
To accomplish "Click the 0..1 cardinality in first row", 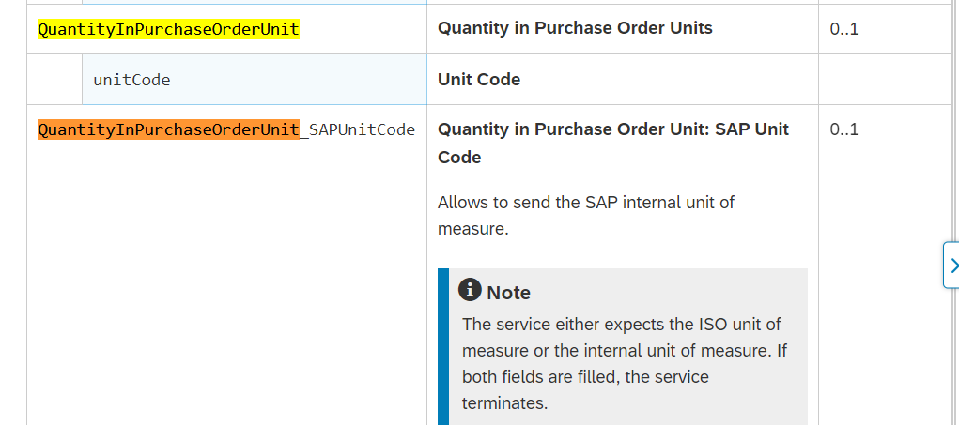I will 844,29.
